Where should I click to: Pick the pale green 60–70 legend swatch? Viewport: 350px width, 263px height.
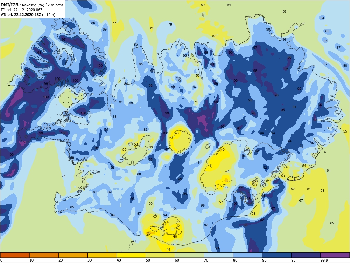(189, 255)
